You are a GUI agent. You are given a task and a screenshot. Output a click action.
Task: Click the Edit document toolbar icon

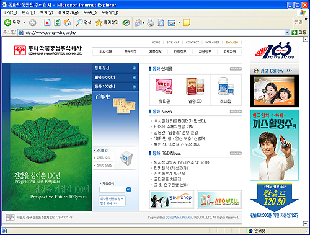(161, 22)
